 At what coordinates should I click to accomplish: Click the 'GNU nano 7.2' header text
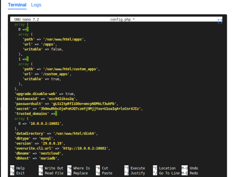[x=26, y=20]
